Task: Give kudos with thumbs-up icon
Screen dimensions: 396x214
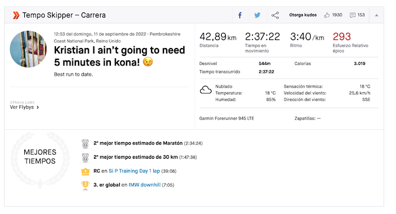Action: pyautogui.click(x=327, y=15)
